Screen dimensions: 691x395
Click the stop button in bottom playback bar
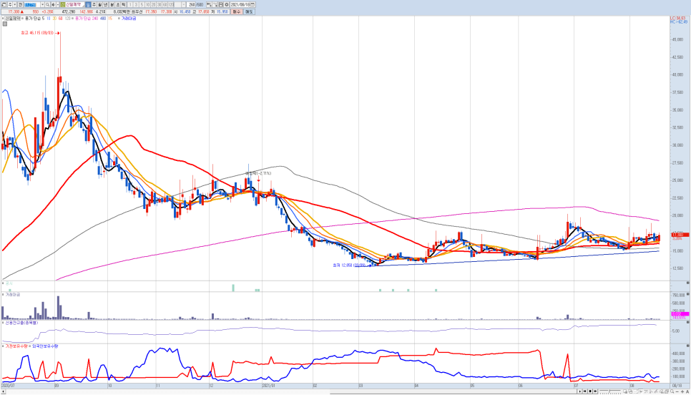coord(590,391)
